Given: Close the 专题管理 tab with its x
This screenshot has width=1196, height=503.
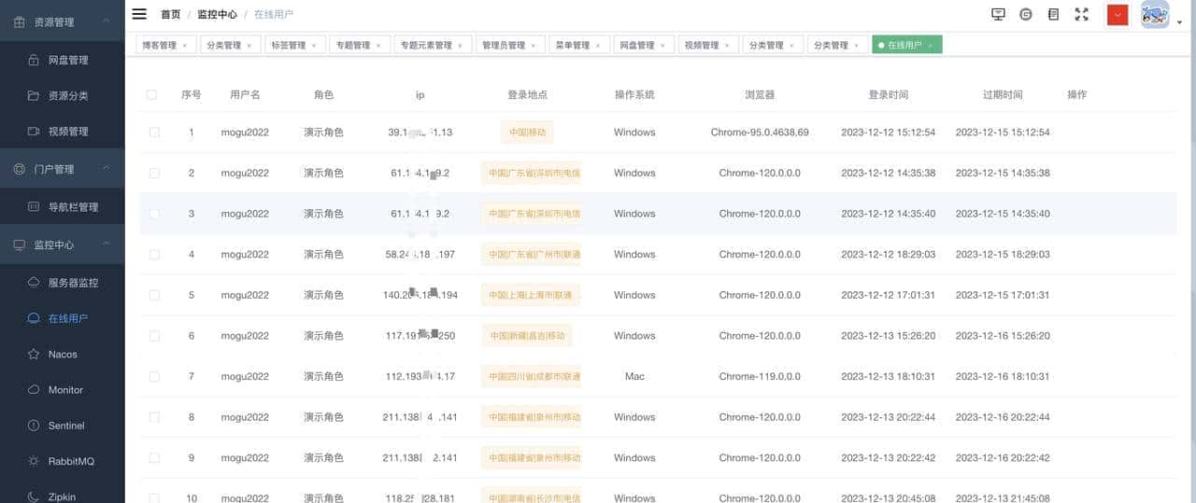Looking at the screenshot, I should pyautogui.click(x=377, y=45).
